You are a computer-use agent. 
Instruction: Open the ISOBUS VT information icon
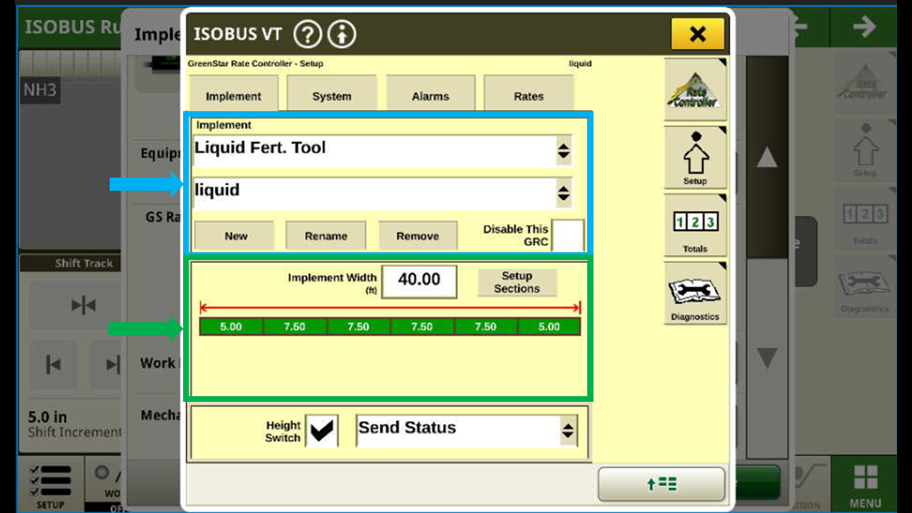pyautogui.click(x=342, y=33)
